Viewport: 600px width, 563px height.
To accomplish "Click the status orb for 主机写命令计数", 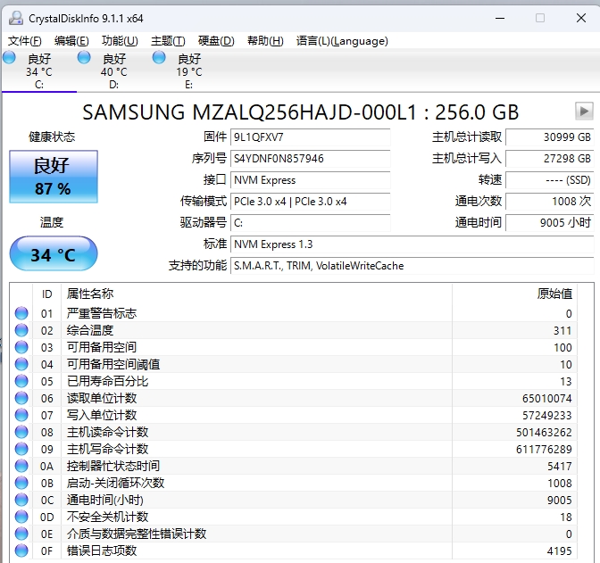I will 21,449.
